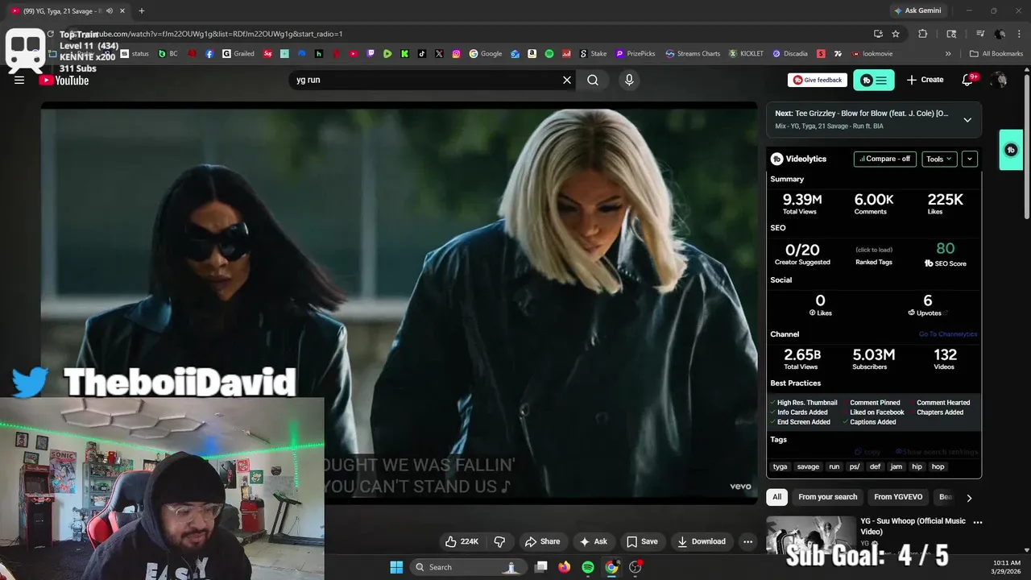Open the Stake bookmark
Screen dimensions: 1031x580
[593, 54]
